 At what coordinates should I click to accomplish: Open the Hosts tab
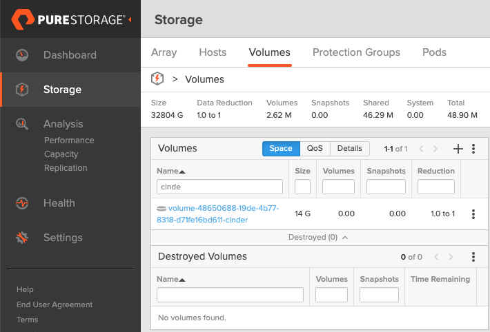pos(213,52)
